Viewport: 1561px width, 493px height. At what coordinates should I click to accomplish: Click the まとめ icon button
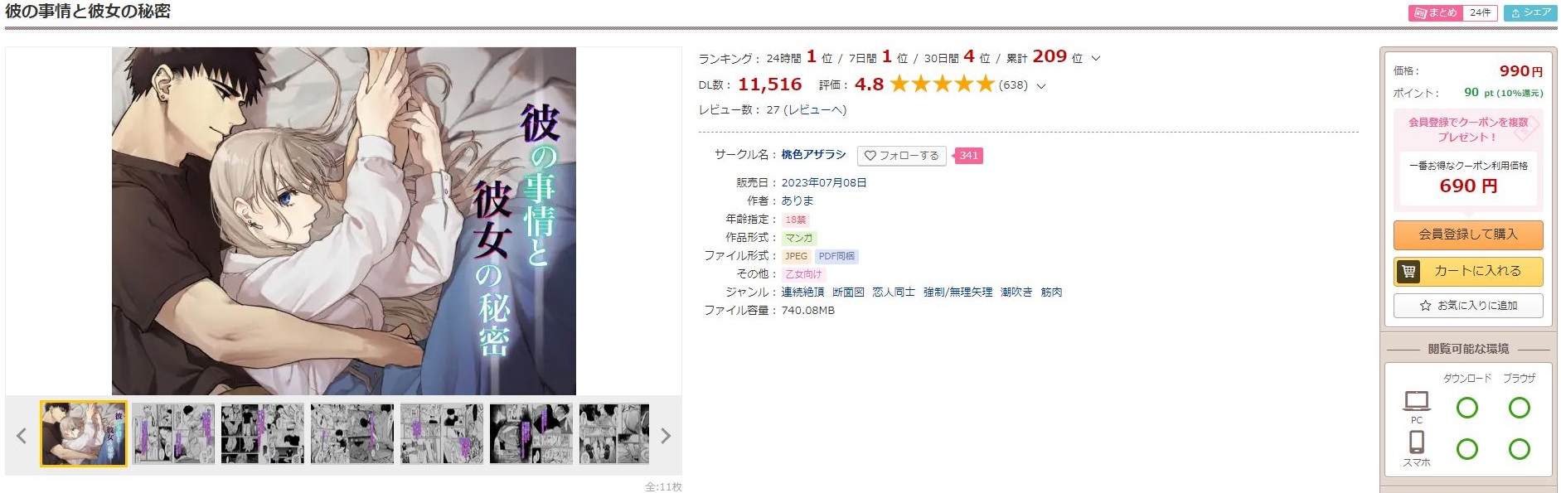click(x=1435, y=13)
